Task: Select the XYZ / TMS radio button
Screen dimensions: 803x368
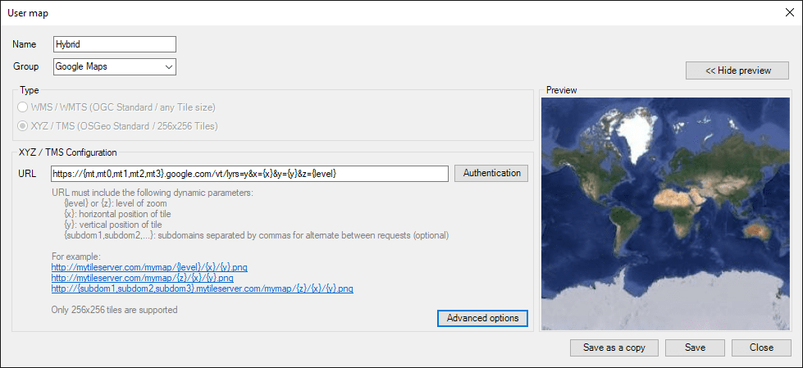Action: 23,126
